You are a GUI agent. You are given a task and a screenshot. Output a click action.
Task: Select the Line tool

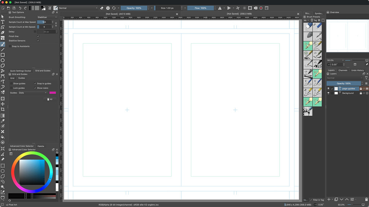point(3,49)
